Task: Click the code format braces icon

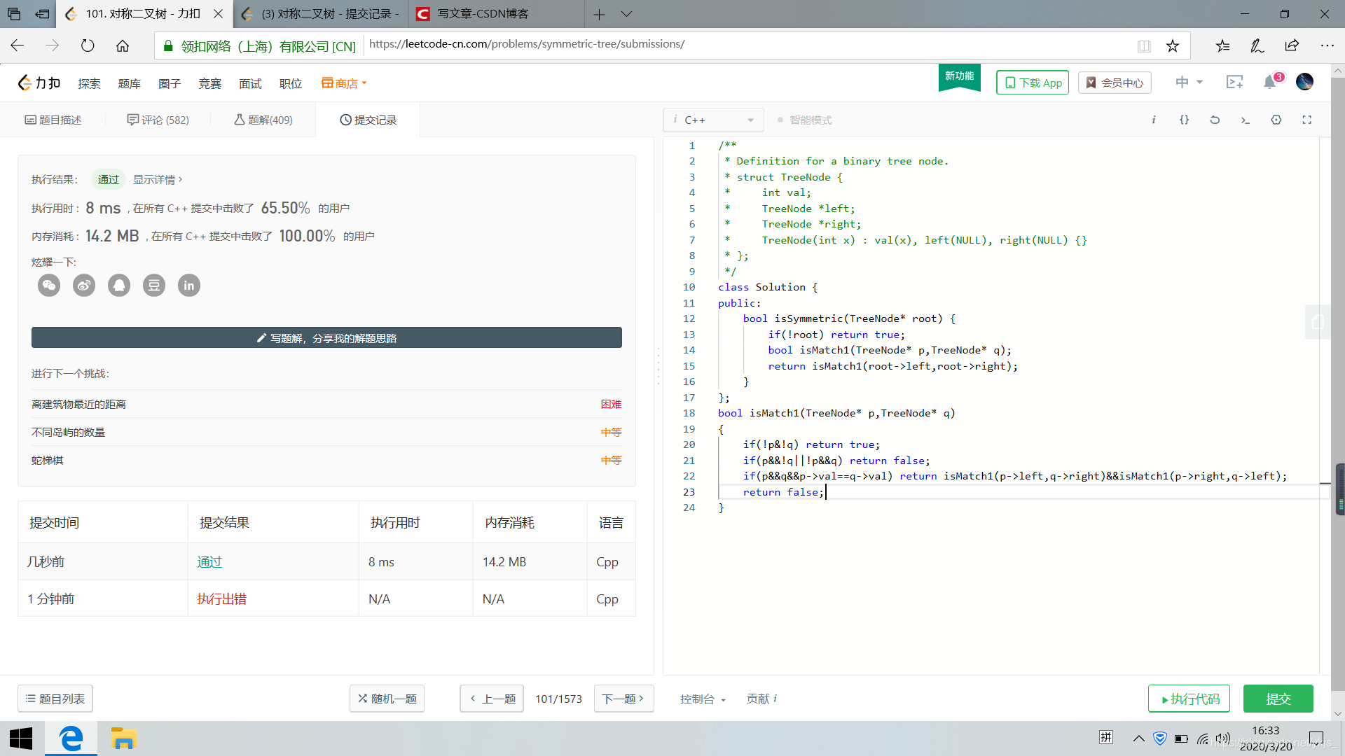Action: click(x=1184, y=120)
